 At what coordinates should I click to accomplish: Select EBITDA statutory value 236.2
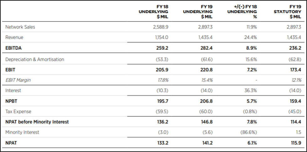[295, 48]
